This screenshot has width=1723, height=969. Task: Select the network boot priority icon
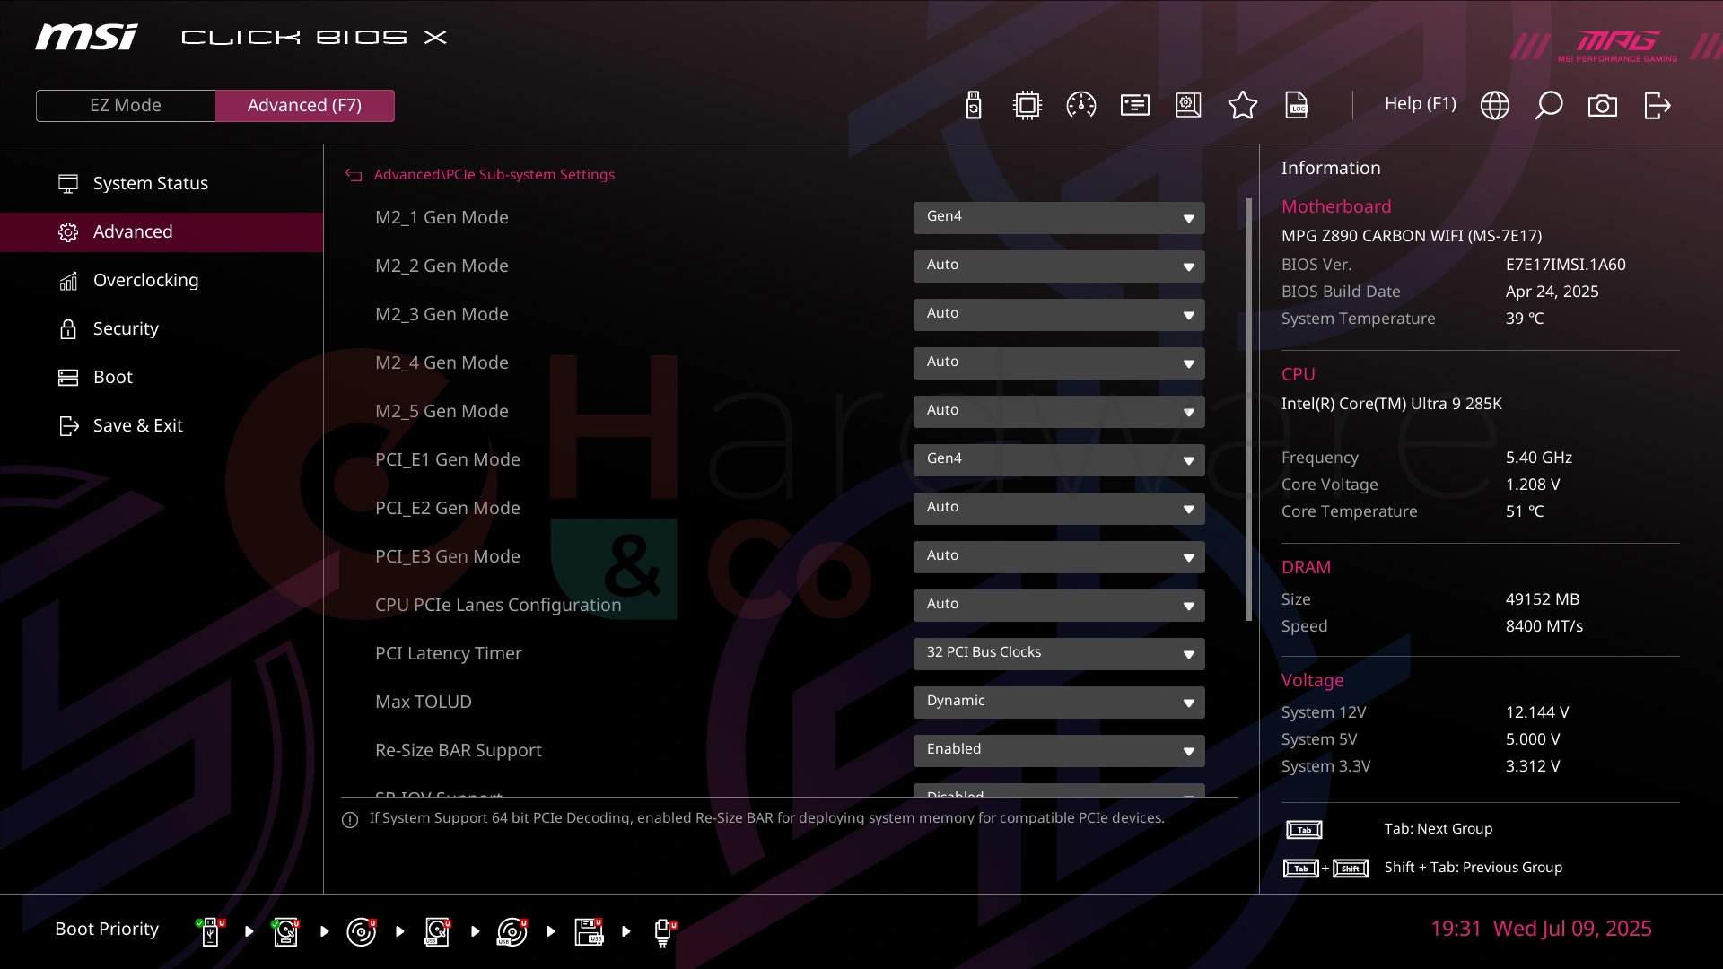pyautogui.click(x=664, y=932)
